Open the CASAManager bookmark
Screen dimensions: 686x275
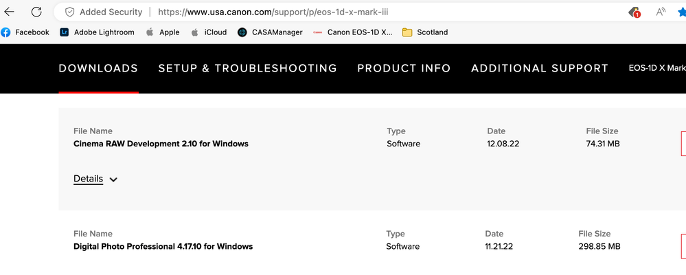(270, 32)
